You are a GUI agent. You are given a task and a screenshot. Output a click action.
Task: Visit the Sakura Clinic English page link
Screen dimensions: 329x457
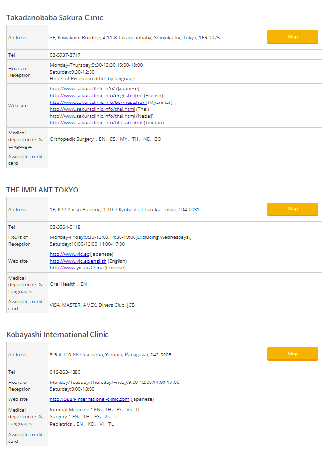tap(96, 96)
